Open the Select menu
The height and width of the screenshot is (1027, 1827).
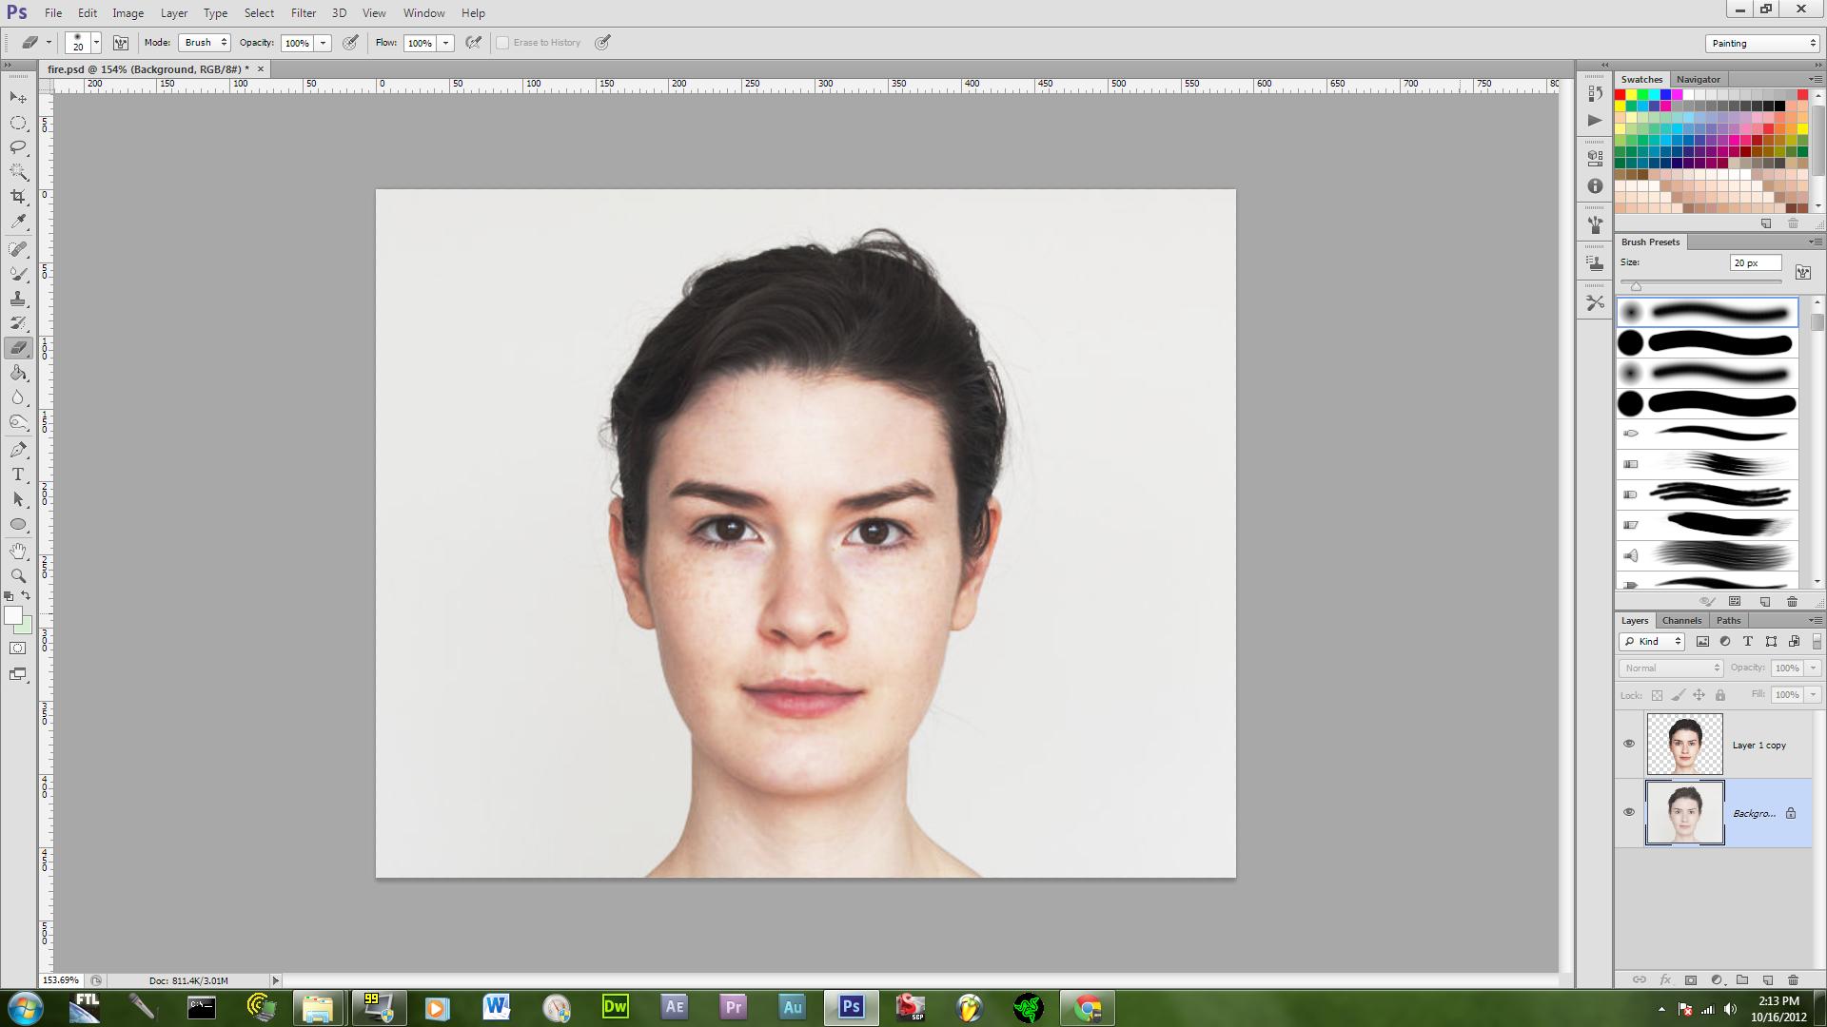click(x=259, y=13)
